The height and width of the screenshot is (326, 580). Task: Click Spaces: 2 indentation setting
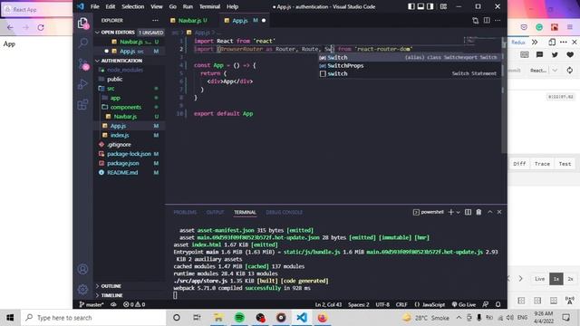pyautogui.click(x=359, y=304)
